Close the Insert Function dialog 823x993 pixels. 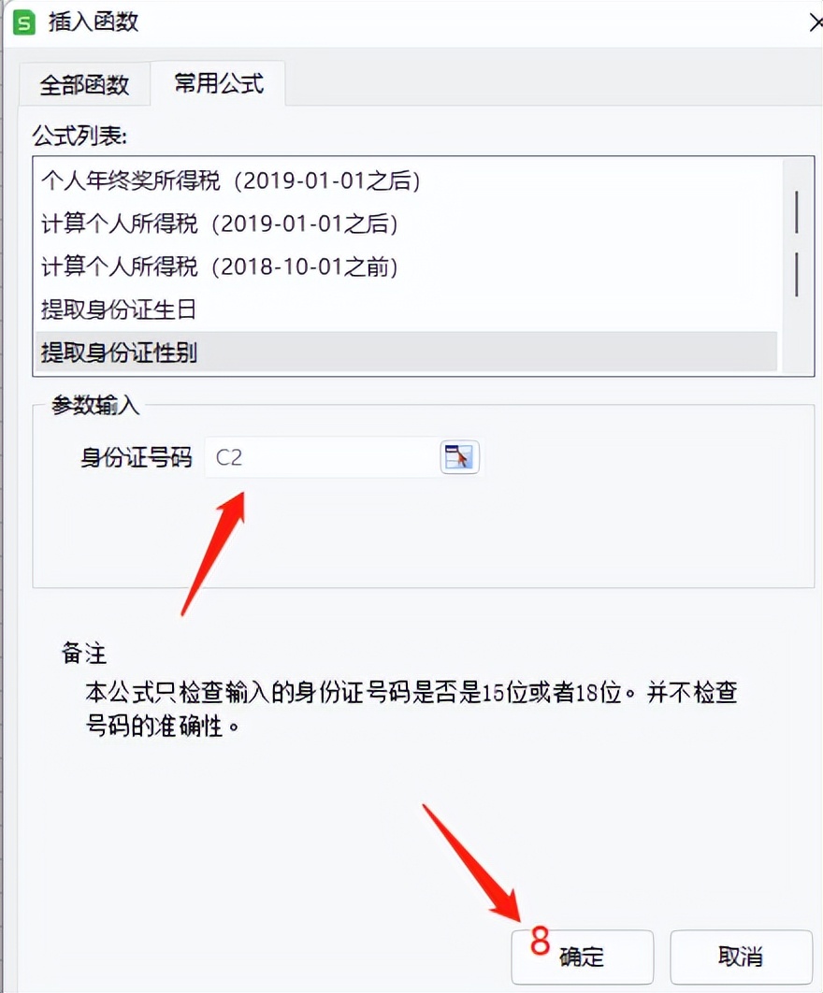click(x=816, y=22)
